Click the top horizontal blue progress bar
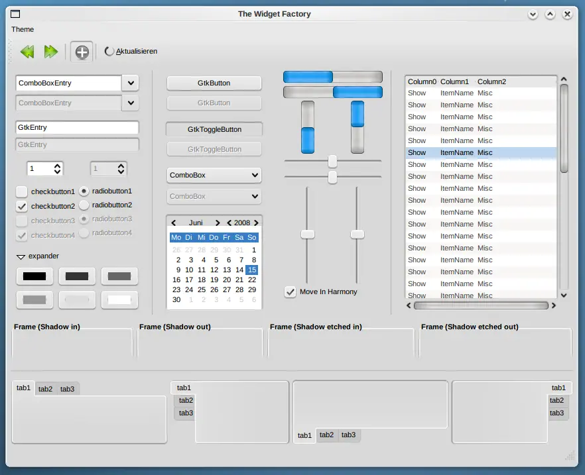585x475 pixels. click(x=333, y=77)
